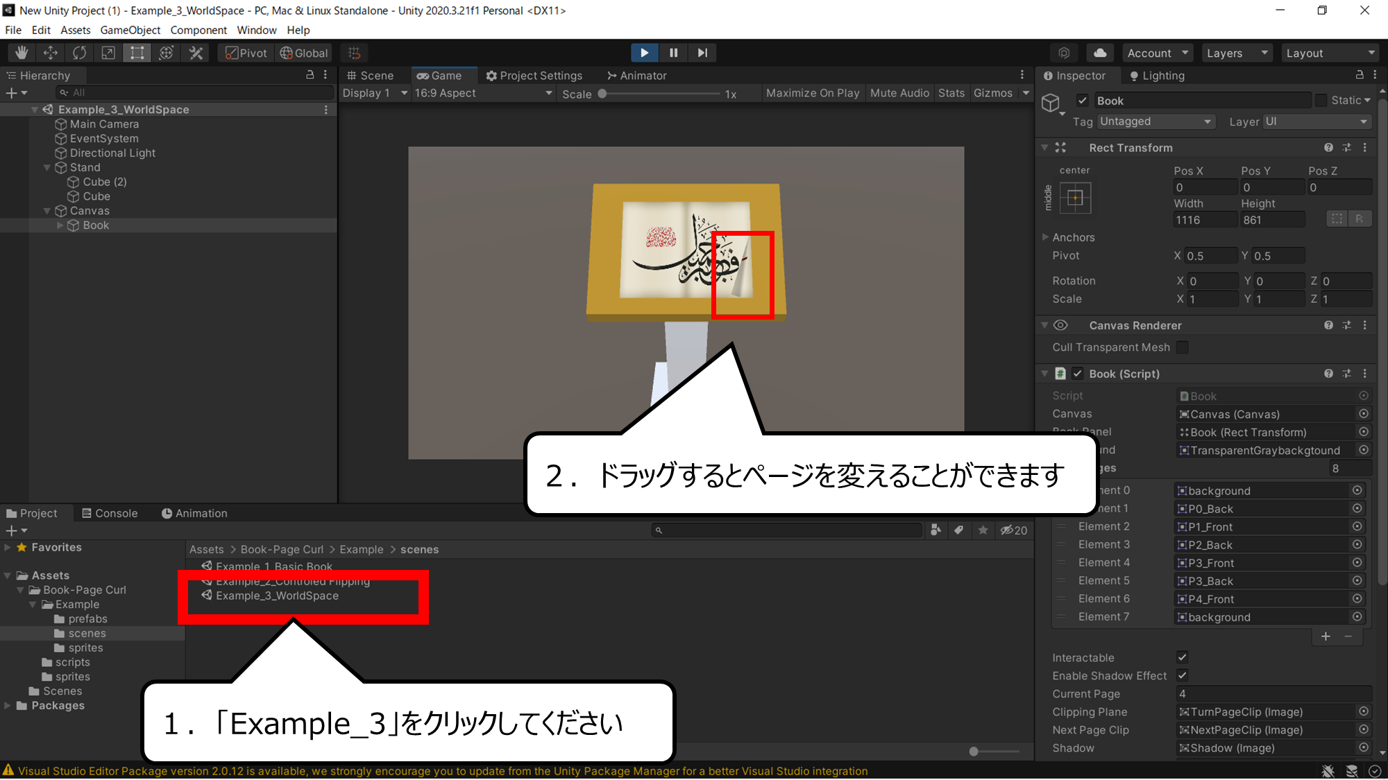Toggle Pivot handle position button

pos(246,53)
